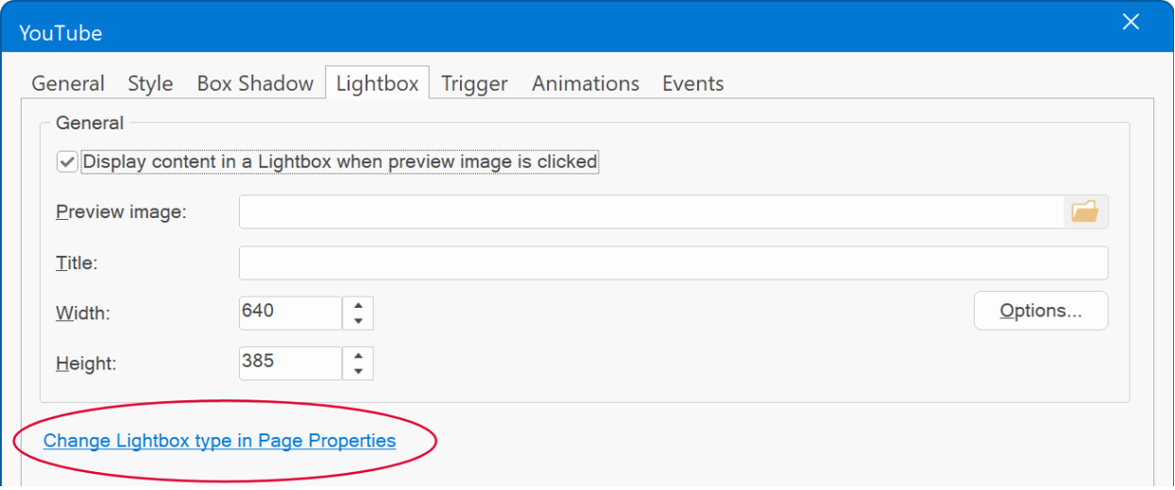Close the YouTube dialog window
This screenshot has width=1175, height=490.
tap(1131, 23)
